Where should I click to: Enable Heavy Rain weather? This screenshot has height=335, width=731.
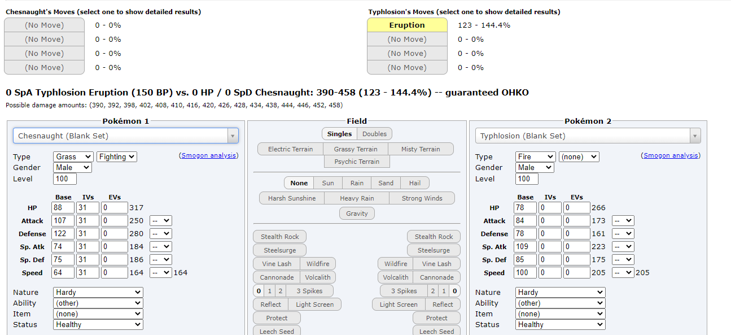[357, 198]
